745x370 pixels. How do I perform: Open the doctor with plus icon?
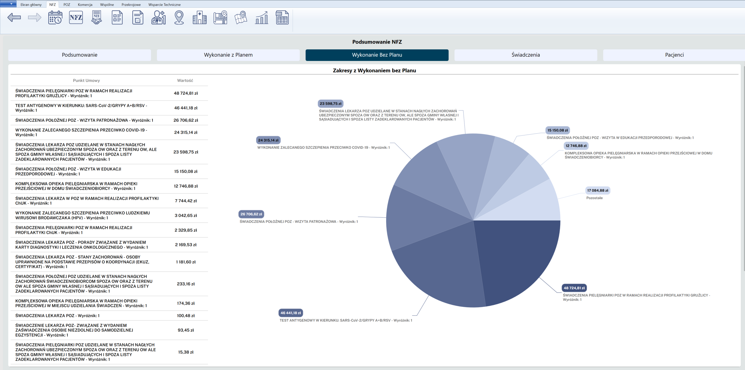159,17
